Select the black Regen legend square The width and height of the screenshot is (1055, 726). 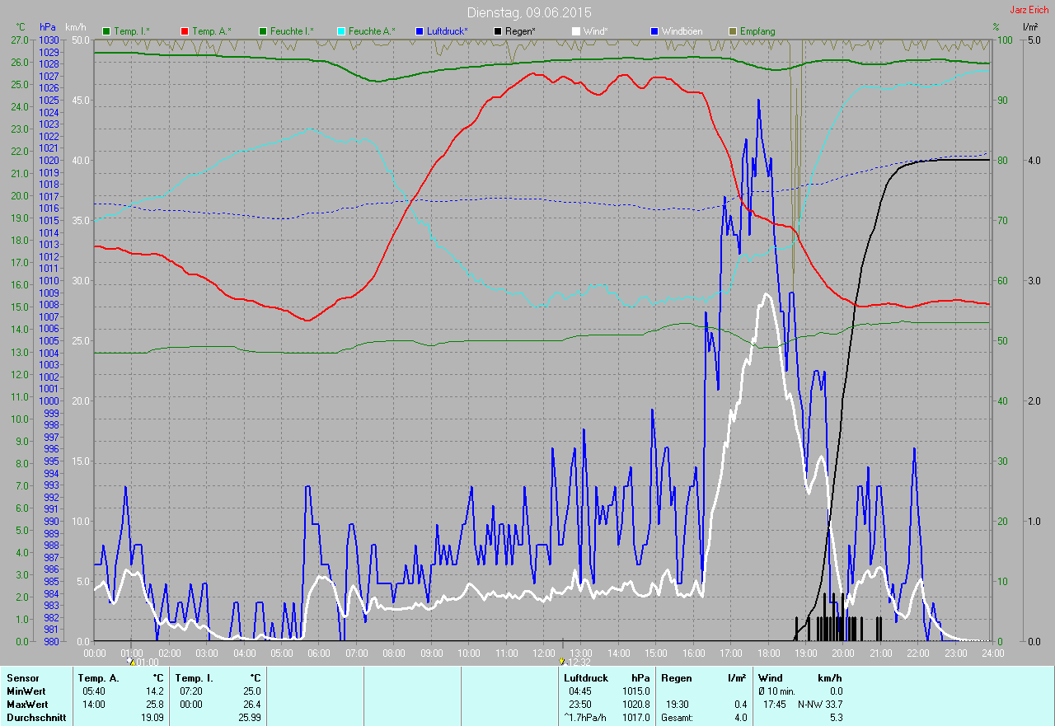(x=497, y=31)
